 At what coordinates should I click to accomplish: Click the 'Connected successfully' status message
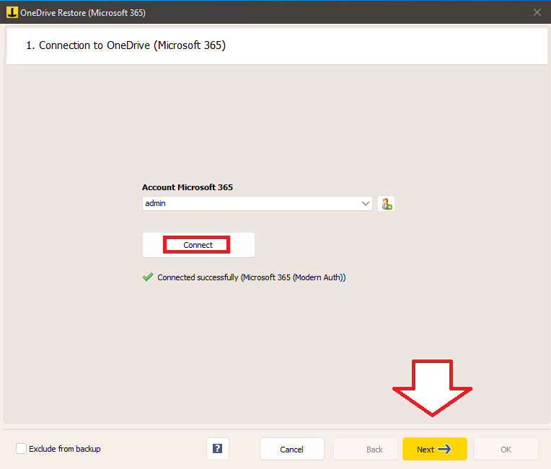(251, 277)
